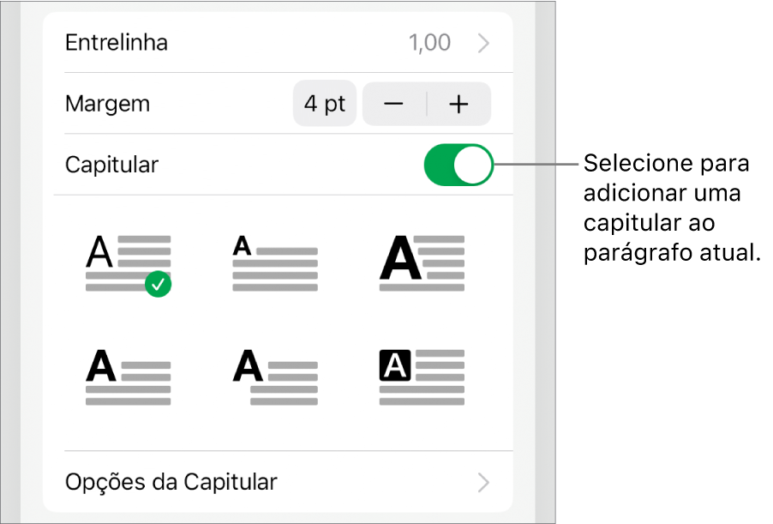
Task: Click the plus icon to increase margin
Action: [x=459, y=104]
